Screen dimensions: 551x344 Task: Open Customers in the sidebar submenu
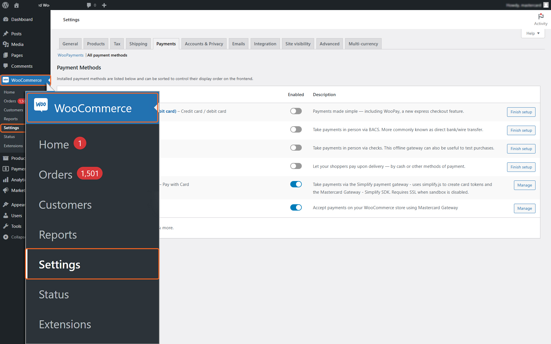click(13, 110)
